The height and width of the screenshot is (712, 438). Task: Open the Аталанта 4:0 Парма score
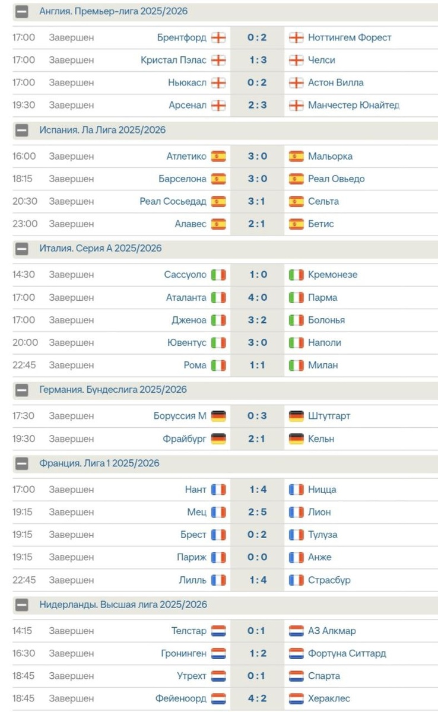tap(258, 297)
